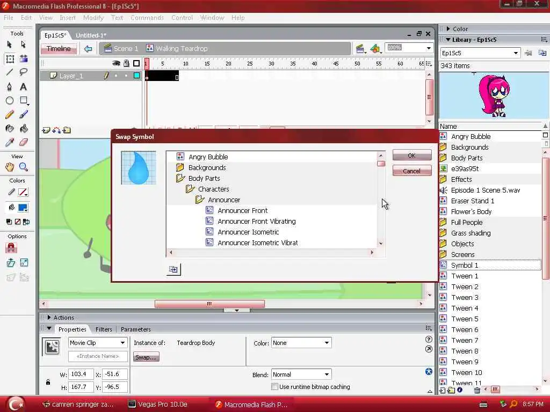Open Vegas Pro 10.0e from taskbar
Image resolution: width=550 pixels, height=412 pixels.
[x=158, y=404]
